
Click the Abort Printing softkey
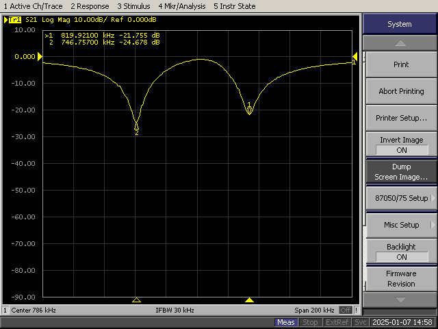(401, 91)
